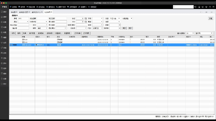Select the highlighted blue reservation row
Viewport: 216px width, 121px height.
112,45
